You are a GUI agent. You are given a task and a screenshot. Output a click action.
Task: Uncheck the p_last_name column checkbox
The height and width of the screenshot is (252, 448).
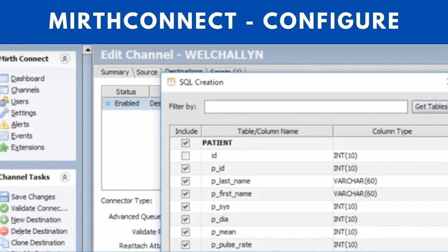point(186,181)
